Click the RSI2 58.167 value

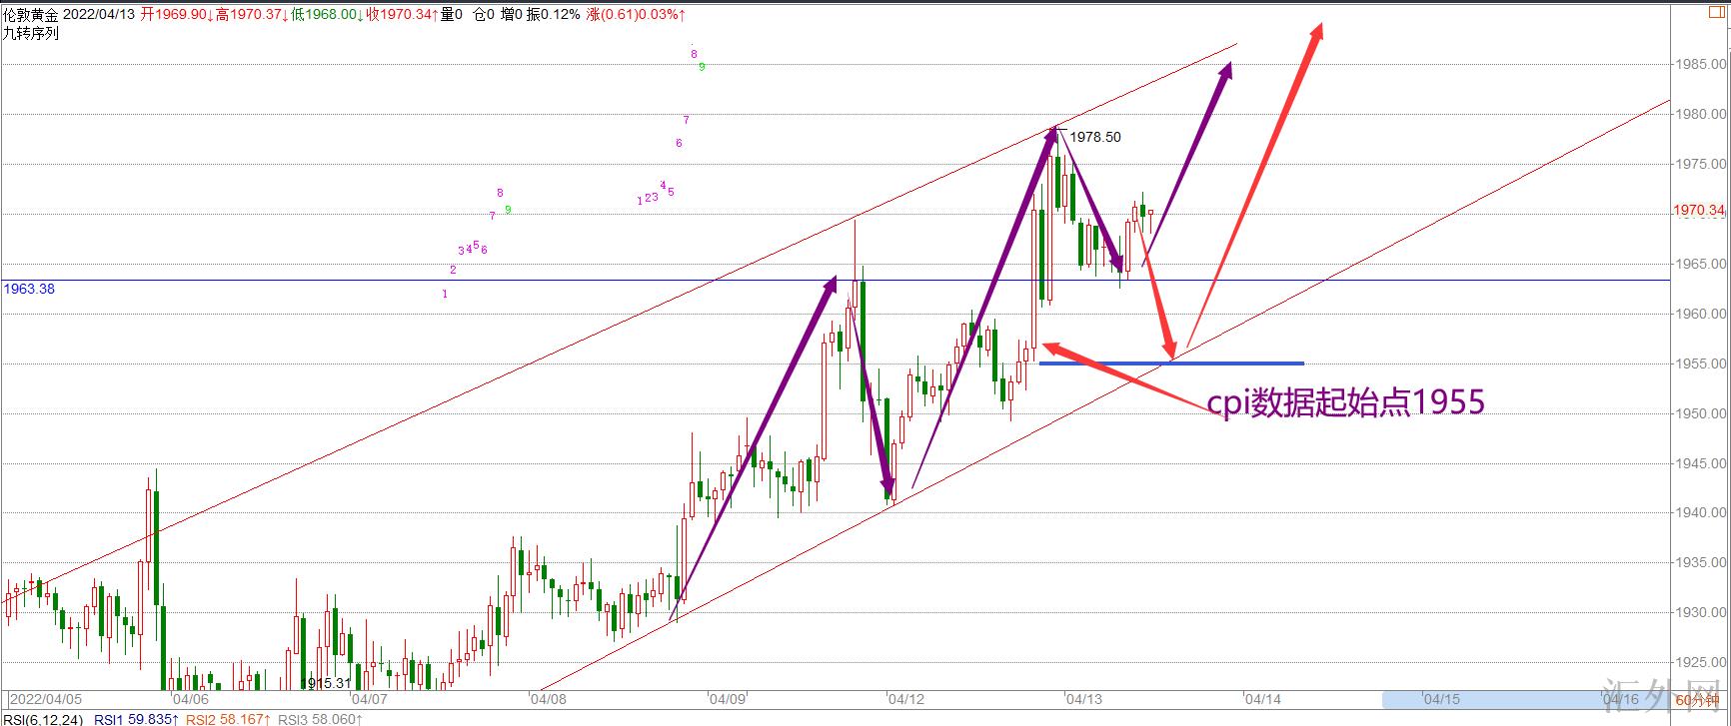click(x=227, y=719)
